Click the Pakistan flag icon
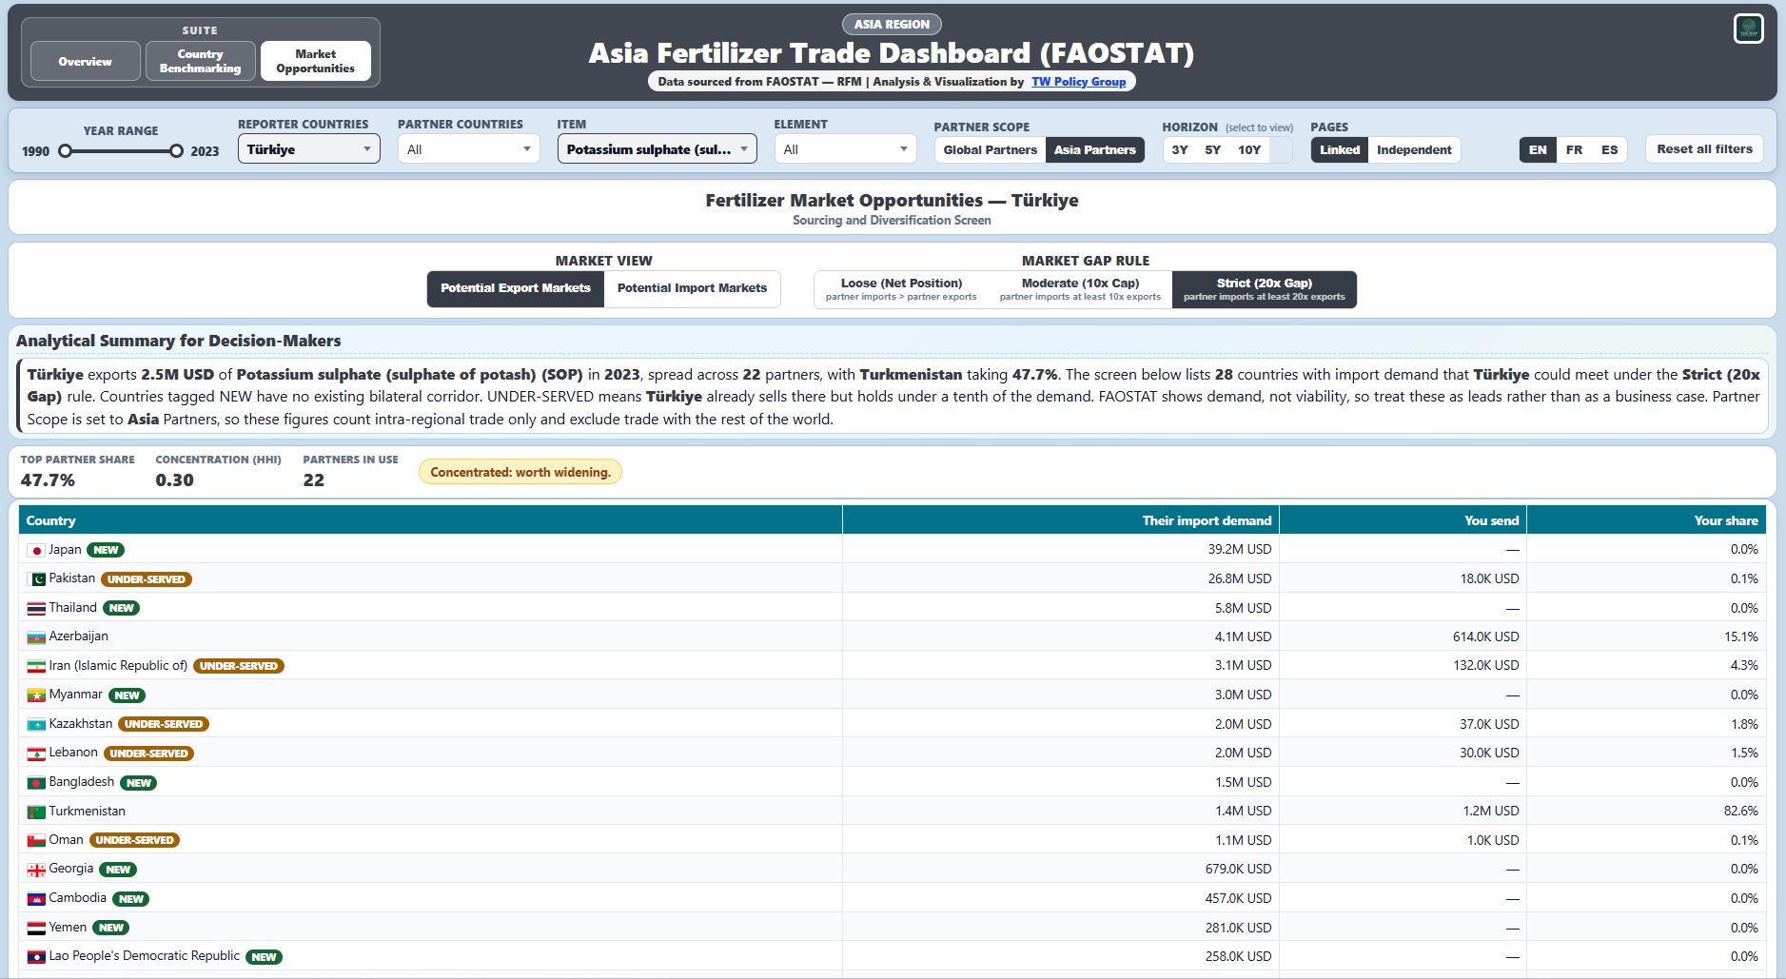This screenshot has height=979, width=1786. click(36, 579)
